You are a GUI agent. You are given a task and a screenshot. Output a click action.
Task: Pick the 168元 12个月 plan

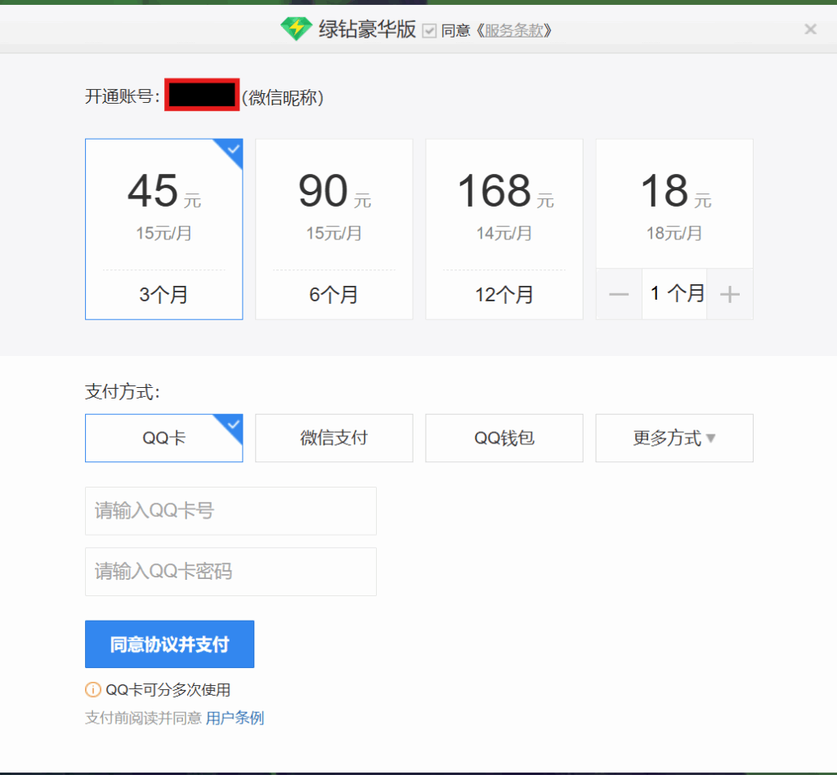[x=504, y=229]
